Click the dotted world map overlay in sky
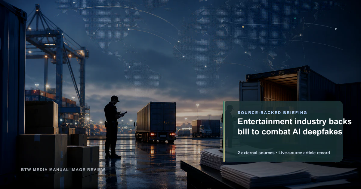 click(x=193, y=45)
